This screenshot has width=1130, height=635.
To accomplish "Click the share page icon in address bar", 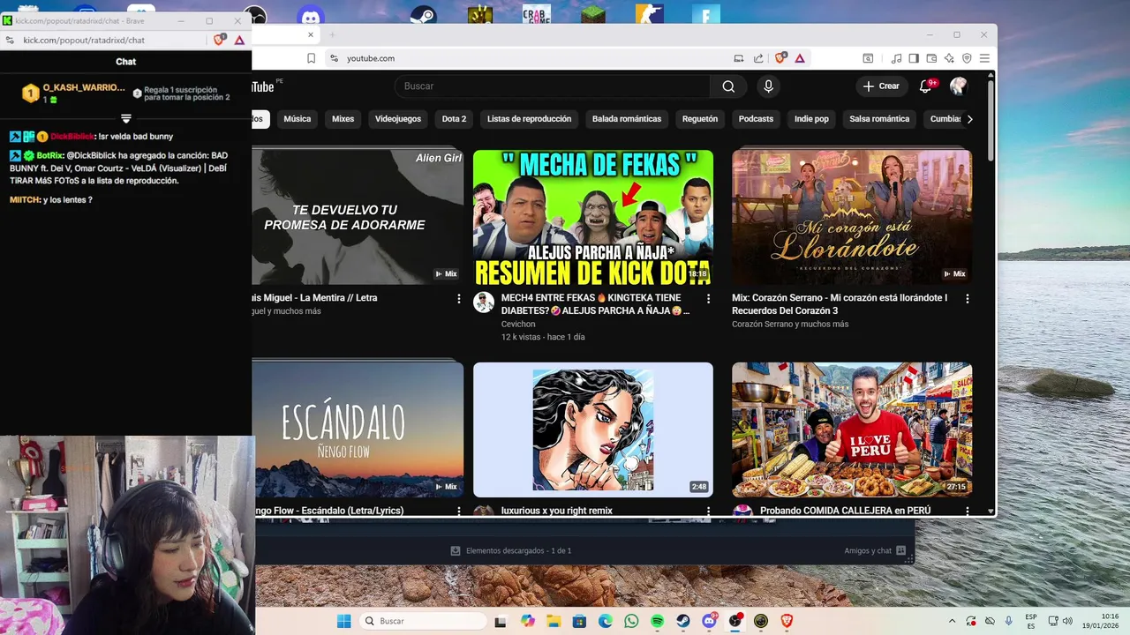I will click(758, 58).
